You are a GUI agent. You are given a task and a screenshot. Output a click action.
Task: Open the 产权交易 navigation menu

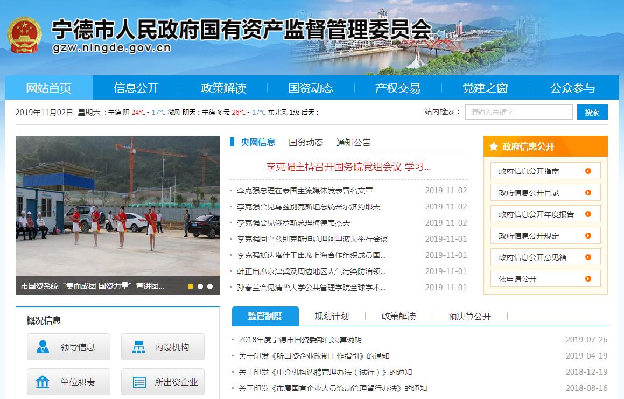click(x=397, y=88)
